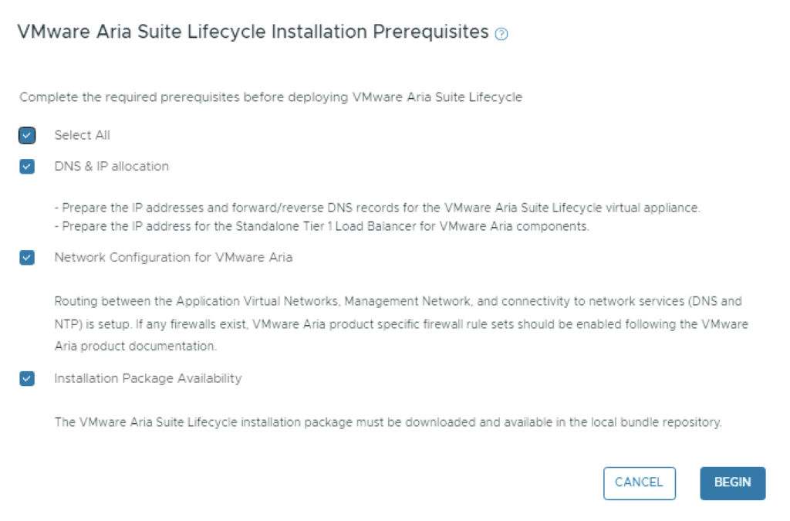Click the 'Select All' label text
The width and height of the screenshot is (790, 521).
[82, 135]
